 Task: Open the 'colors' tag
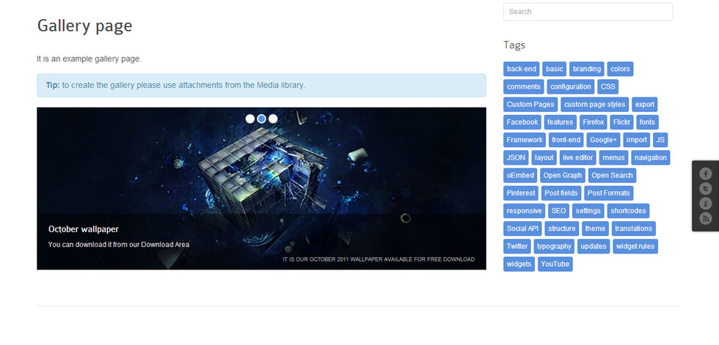coord(620,69)
